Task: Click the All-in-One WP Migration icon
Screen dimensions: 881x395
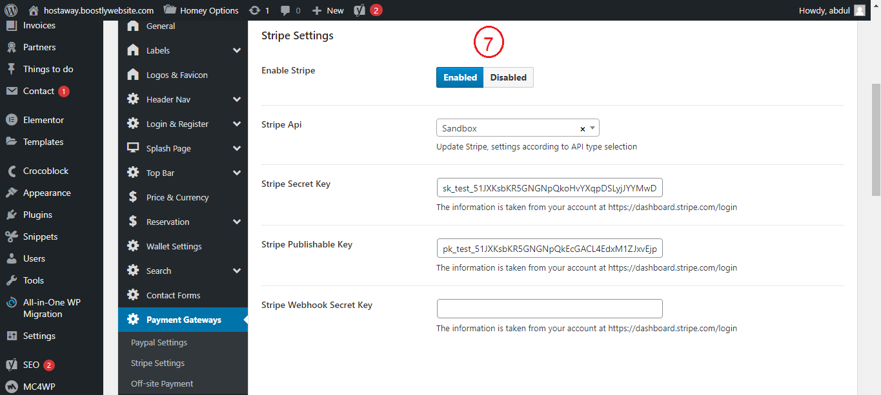Action: 11,302
